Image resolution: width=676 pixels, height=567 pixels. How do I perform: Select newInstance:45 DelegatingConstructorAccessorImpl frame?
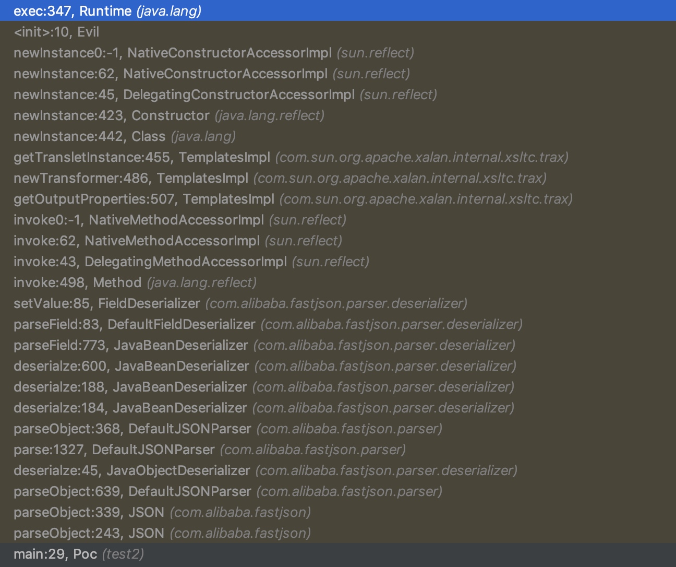[x=338, y=95]
